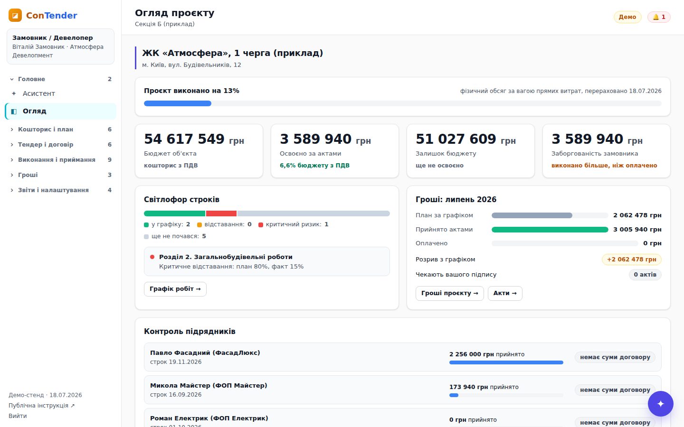Click the Освоєно за актами card
This screenshot has width=684, height=427.
click(x=335, y=151)
